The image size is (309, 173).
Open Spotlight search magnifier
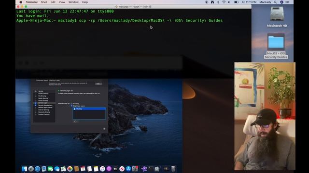point(275,2)
